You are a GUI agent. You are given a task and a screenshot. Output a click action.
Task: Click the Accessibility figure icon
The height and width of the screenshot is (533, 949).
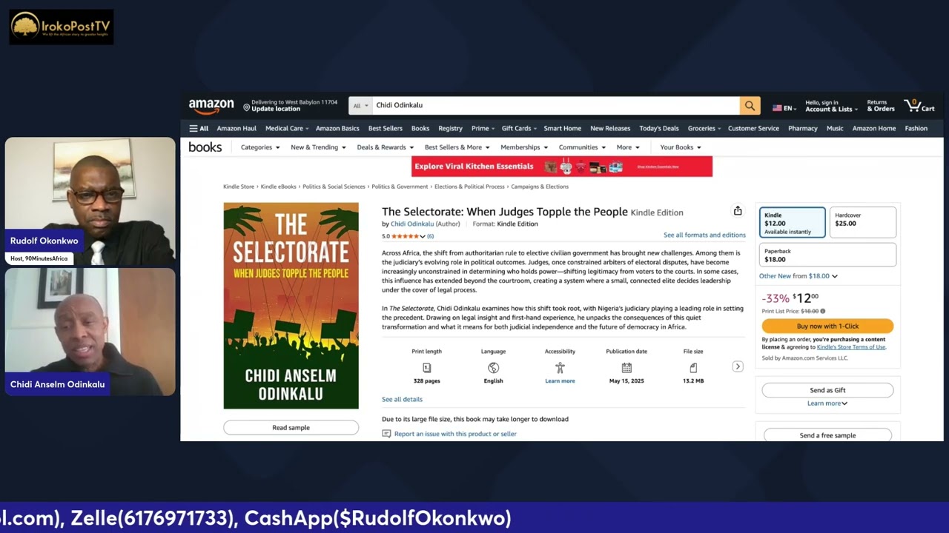pos(560,368)
